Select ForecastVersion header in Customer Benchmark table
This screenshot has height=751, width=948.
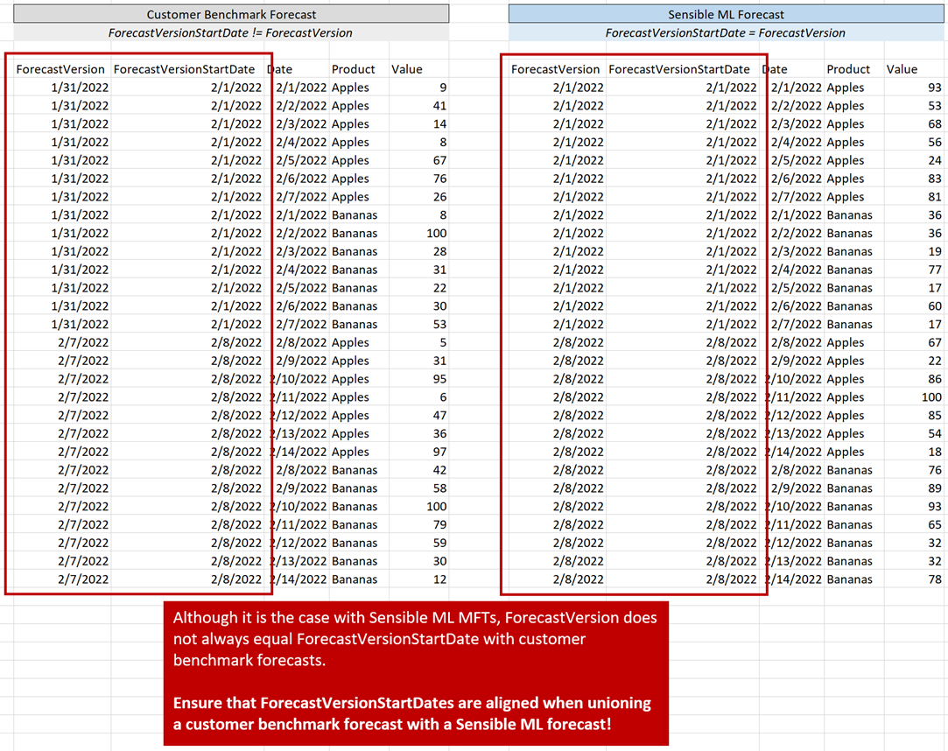60,69
